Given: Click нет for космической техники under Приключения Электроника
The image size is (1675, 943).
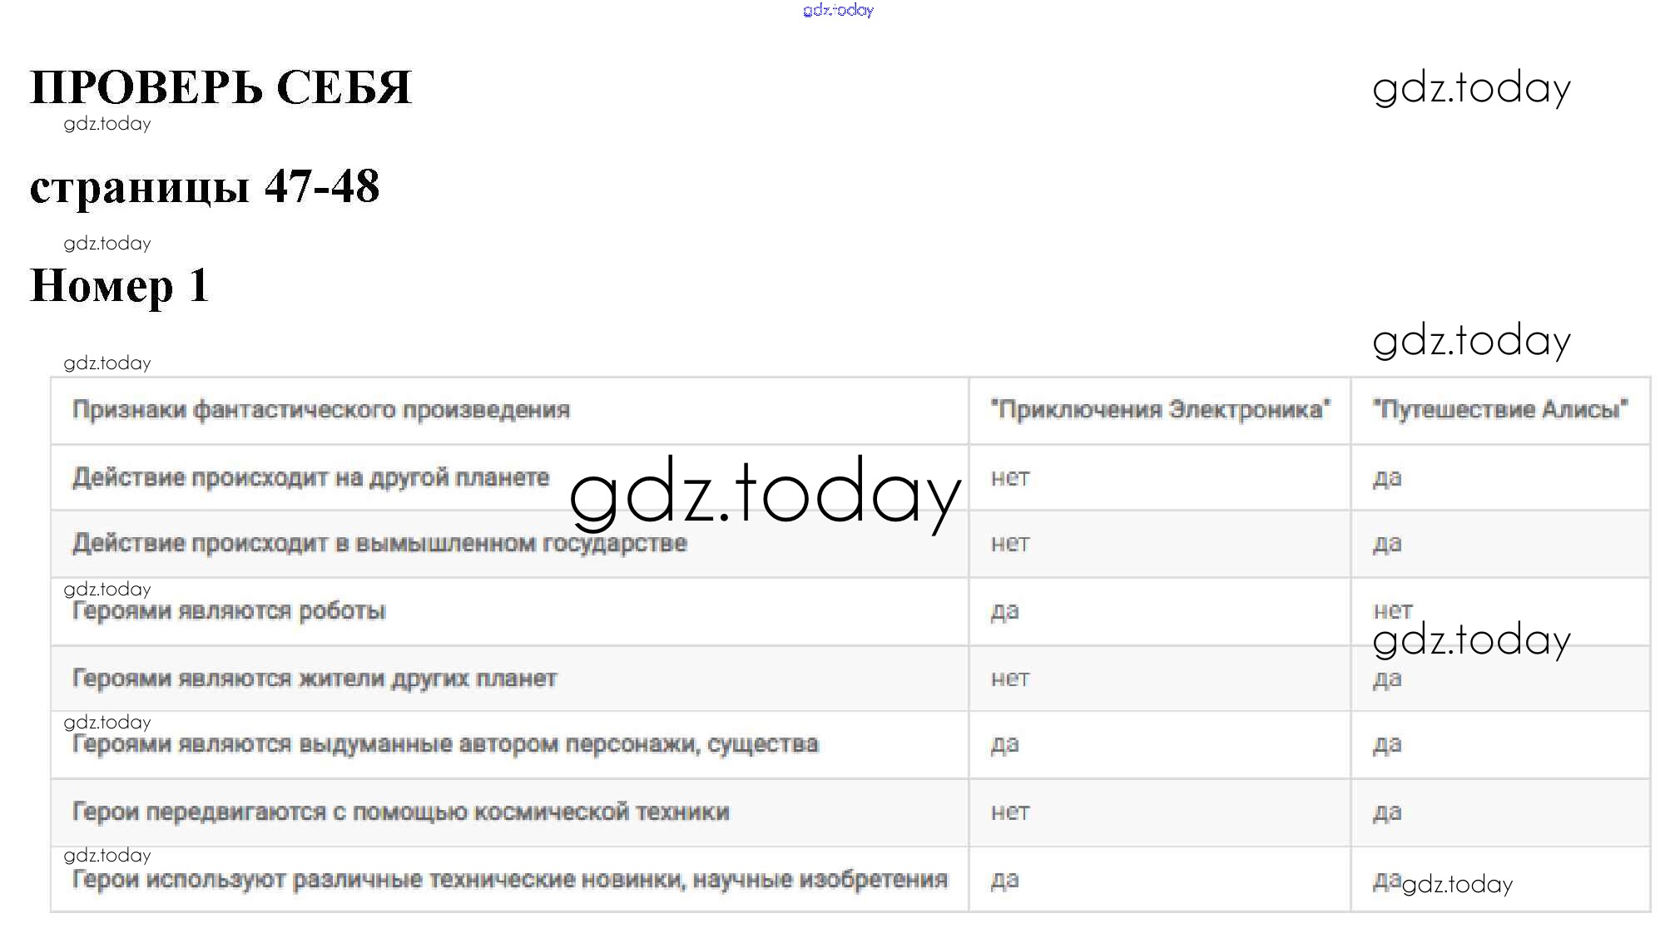Looking at the screenshot, I should click(1009, 812).
